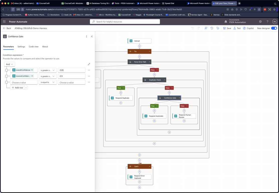Add action below Respond Human Review
279x193 pixels.
(184, 121)
